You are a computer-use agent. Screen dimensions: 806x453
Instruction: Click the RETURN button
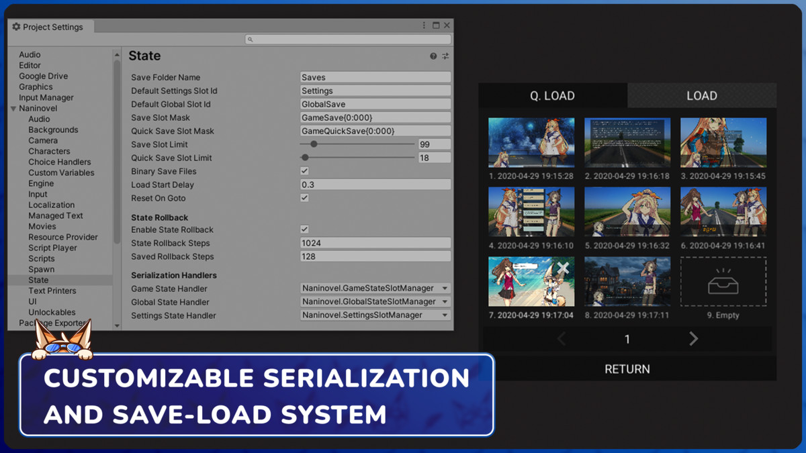coord(627,368)
